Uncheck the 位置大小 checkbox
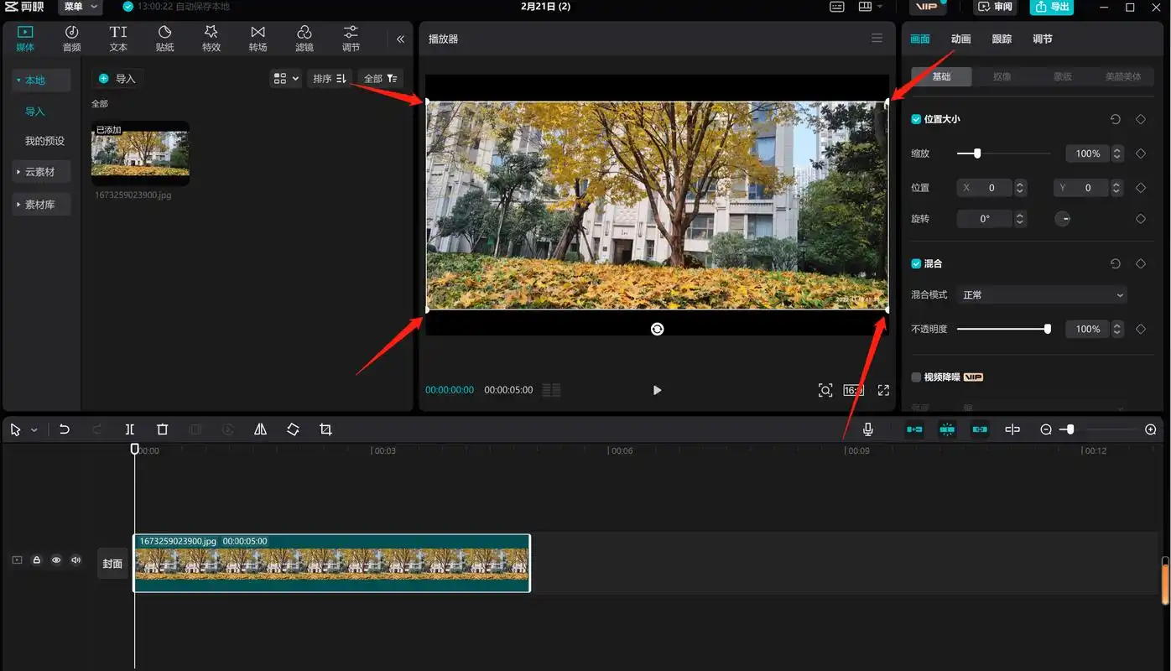The width and height of the screenshot is (1171, 671). pos(916,119)
